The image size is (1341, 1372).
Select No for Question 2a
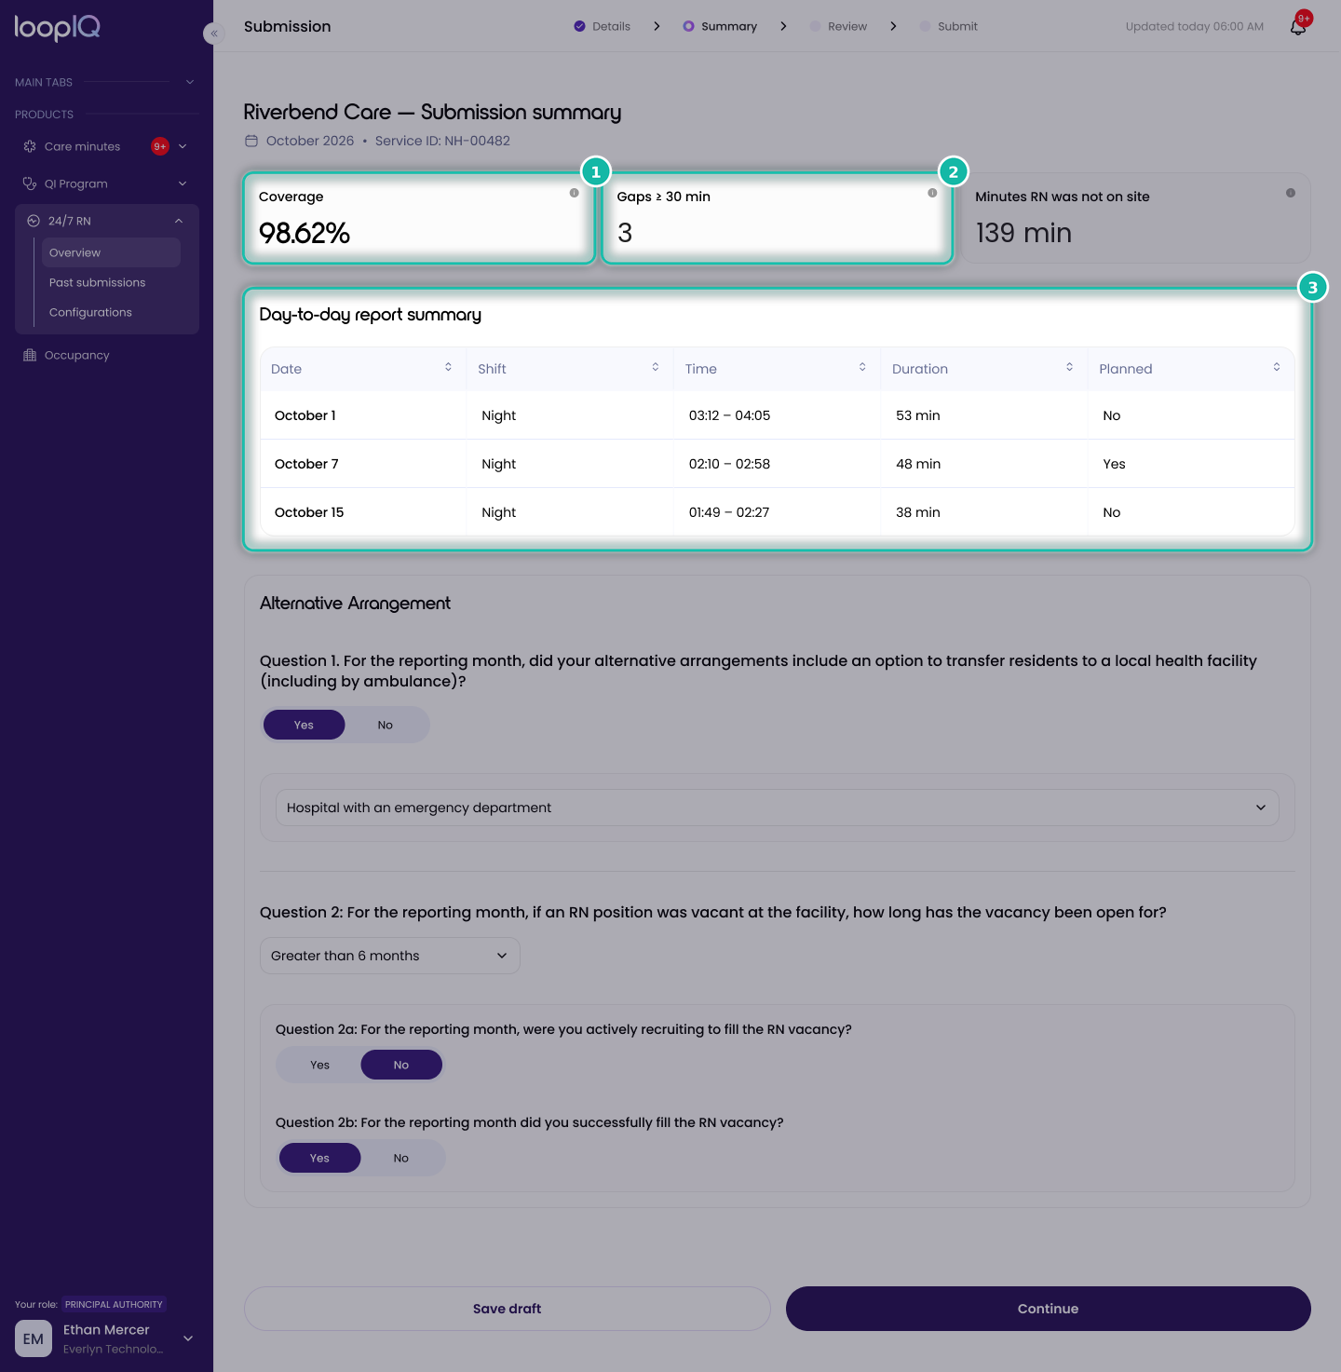pyautogui.click(x=401, y=1065)
